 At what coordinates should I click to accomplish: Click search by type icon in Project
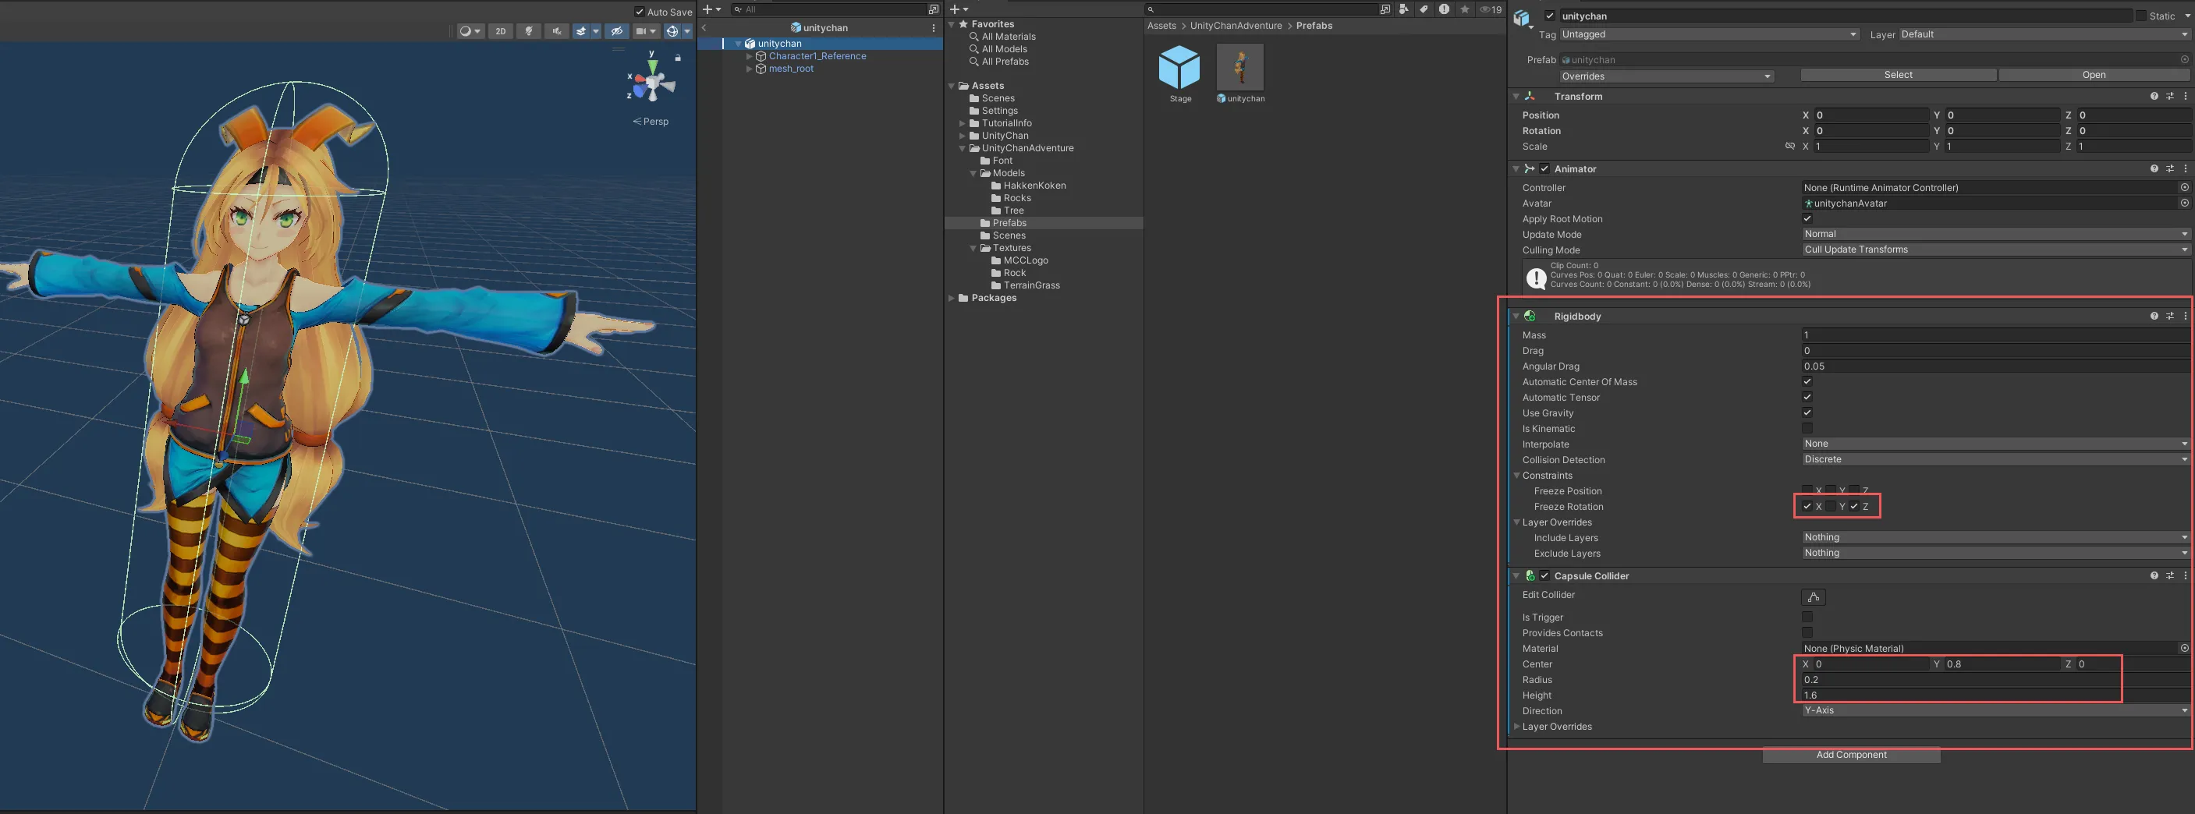tap(1403, 9)
